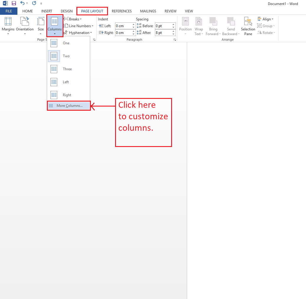This screenshot has height=299, width=306.
Task: Undo the last action
Action: pos(23,3)
